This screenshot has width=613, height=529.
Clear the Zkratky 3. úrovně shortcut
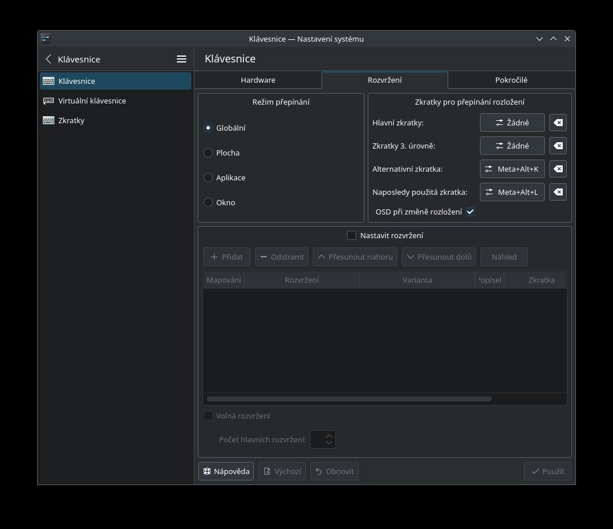pyautogui.click(x=557, y=146)
